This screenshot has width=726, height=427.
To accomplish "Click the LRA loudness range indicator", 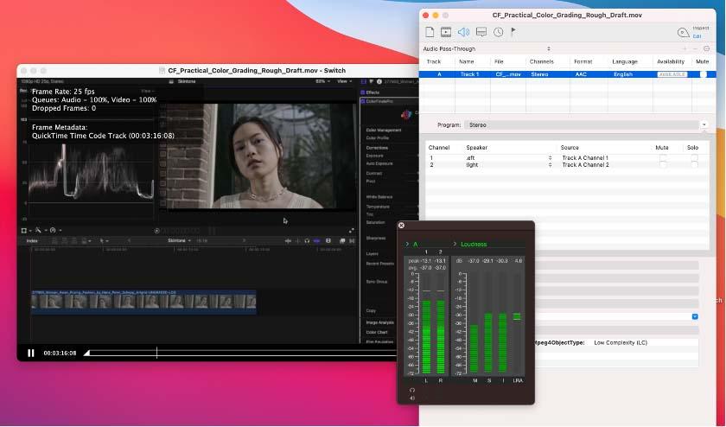I will [517, 316].
